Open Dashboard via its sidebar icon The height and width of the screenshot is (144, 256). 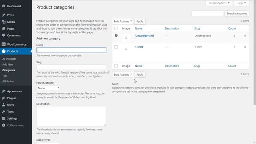tap(4, 6)
